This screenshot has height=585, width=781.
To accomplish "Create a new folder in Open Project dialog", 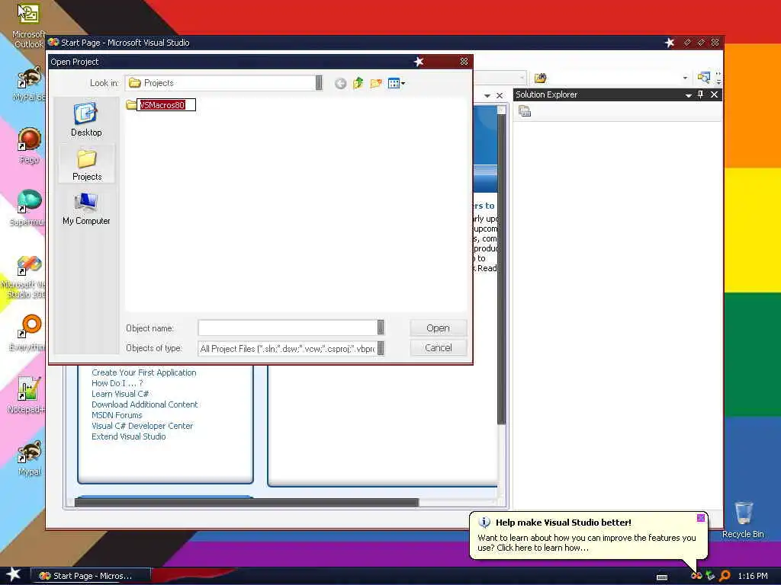I will 376,83.
